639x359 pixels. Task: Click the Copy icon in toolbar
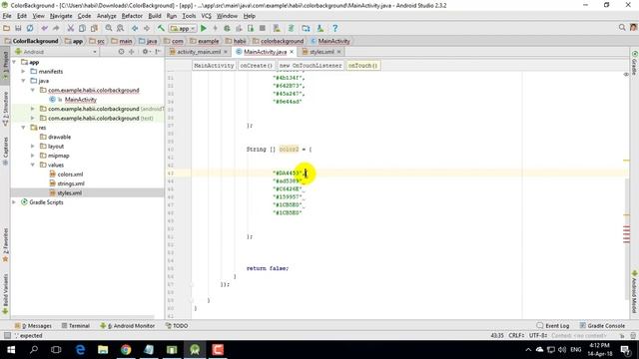tap(82, 29)
